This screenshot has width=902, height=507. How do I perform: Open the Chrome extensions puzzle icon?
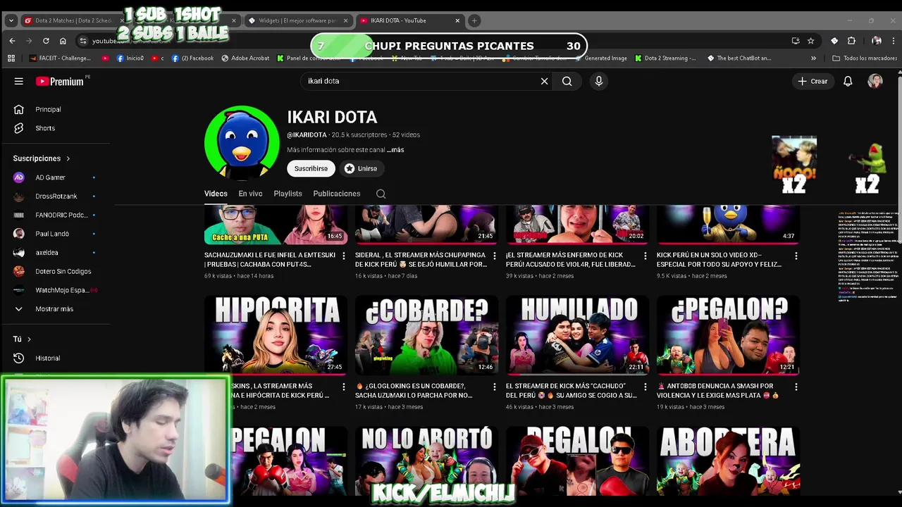click(851, 41)
